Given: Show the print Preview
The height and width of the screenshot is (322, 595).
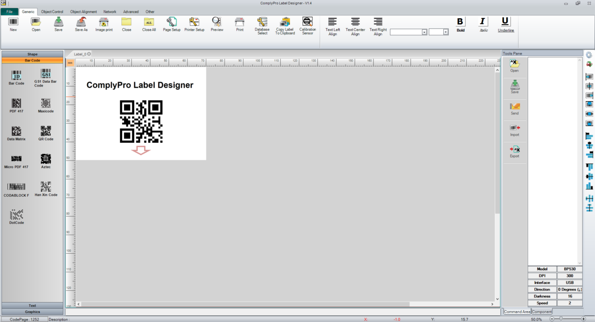Looking at the screenshot, I should tap(217, 24).
